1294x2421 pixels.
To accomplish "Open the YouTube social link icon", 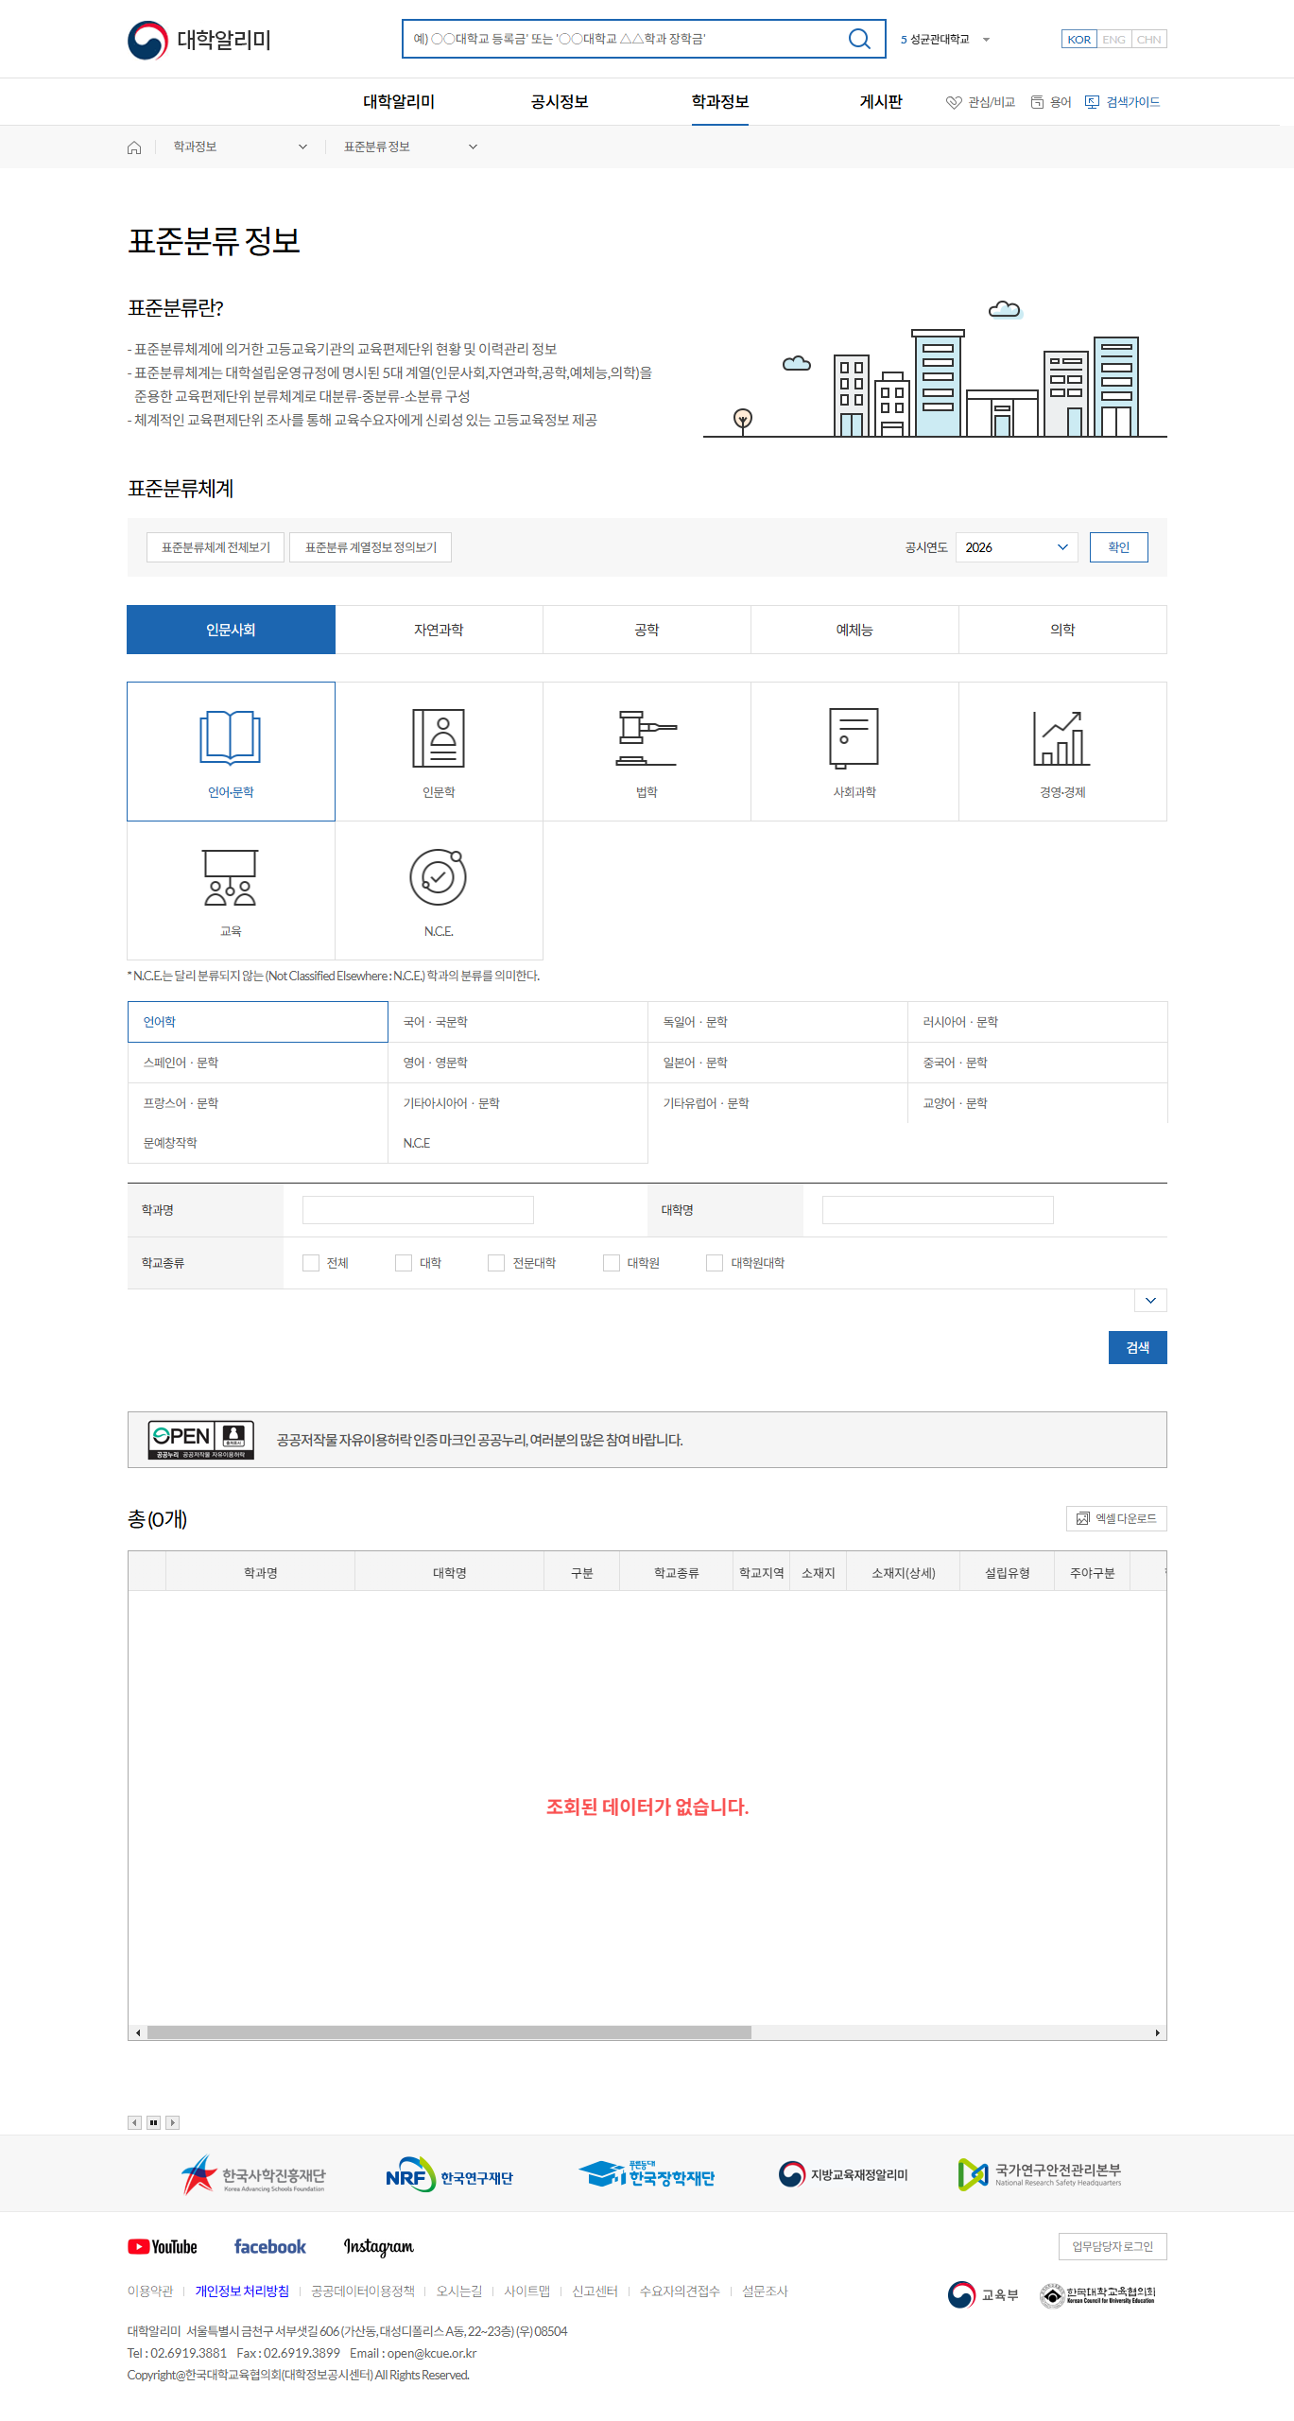I will coord(163,2246).
